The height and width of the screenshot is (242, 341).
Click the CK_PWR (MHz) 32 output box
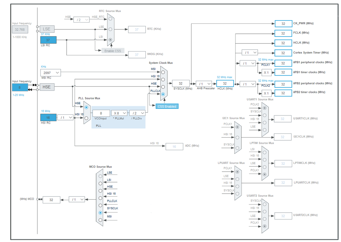coord(283,24)
